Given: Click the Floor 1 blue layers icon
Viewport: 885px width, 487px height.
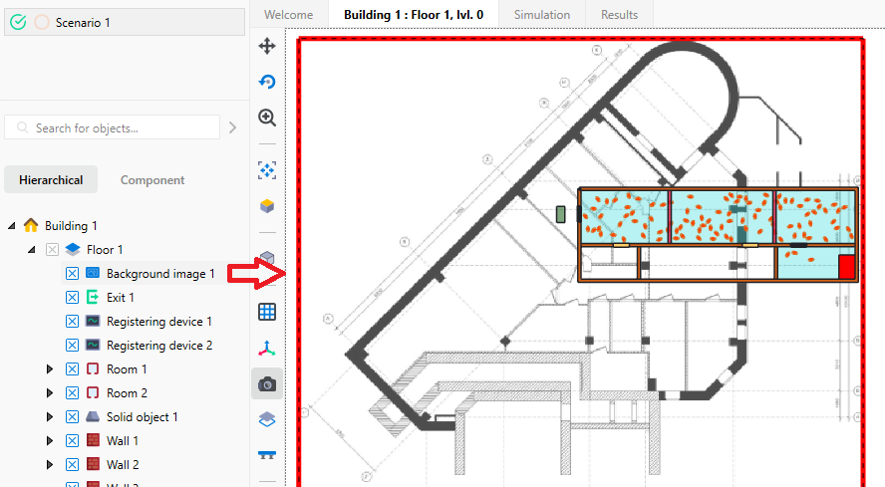Looking at the screenshot, I should pyautogui.click(x=73, y=249).
